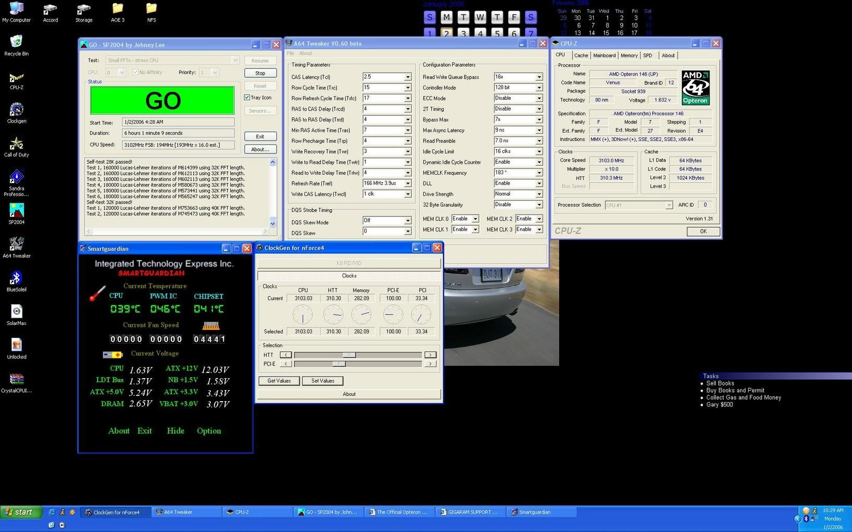Open the File menu in A64 Tweaker
852x532 pixels.
290,53
